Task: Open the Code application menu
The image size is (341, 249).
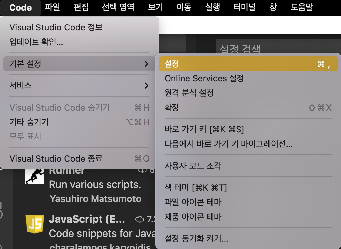Action: tap(21, 8)
